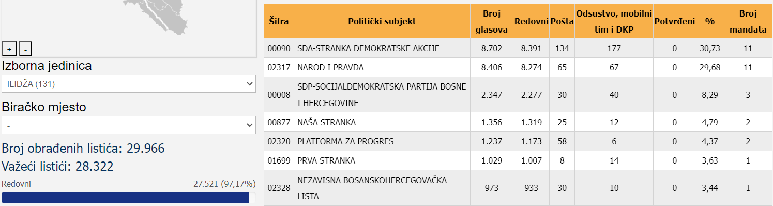Click the Politički subjekt column header
The height and width of the screenshot is (206, 773).
click(382, 21)
